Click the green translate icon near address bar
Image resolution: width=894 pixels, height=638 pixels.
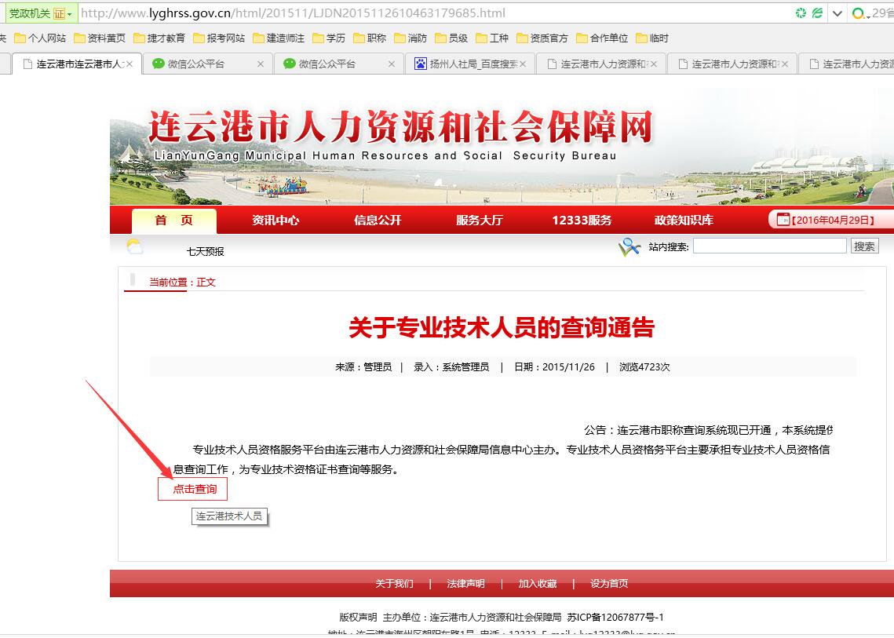pyautogui.click(x=816, y=12)
